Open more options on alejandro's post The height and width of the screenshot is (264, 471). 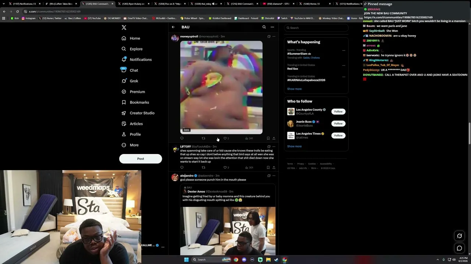click(x=274, y=176)
